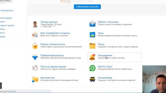Open the Анонимайзер settings link
Screen dimensions: 166x93
tap(105, 78)
